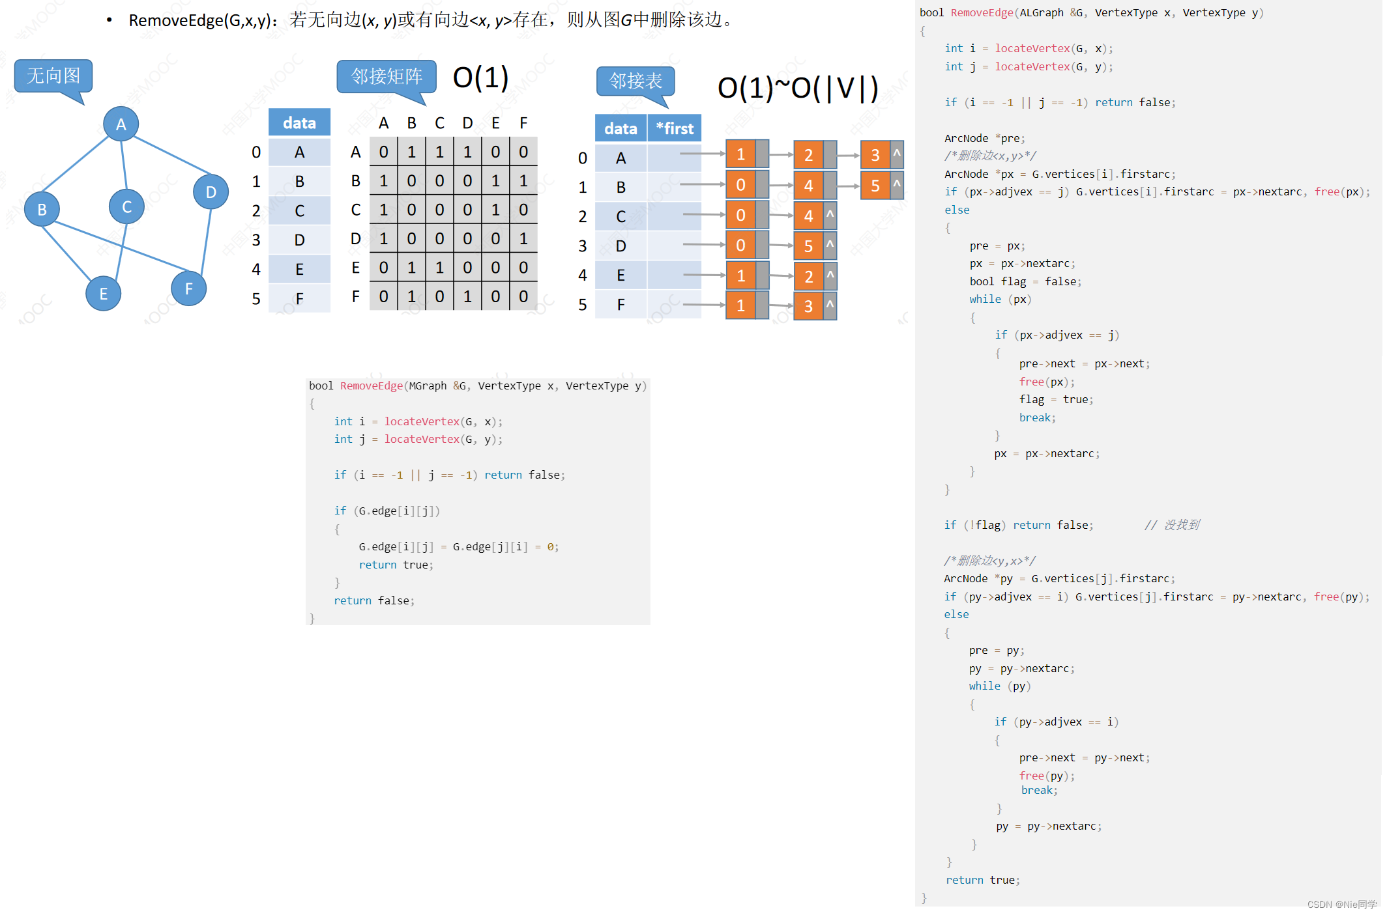Click the data header beside the *first header

pos(620,128)
